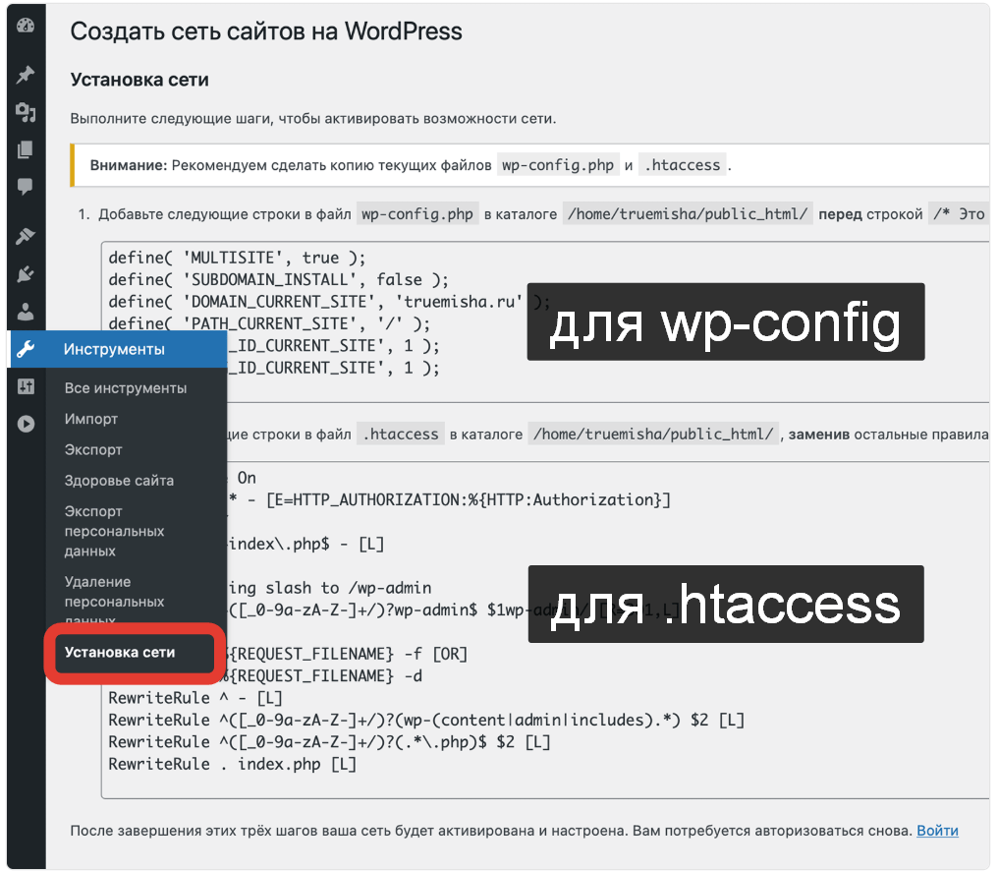Click the (.*\.php)$ RewriteRule line

pyautogui.click(x=329, y=741)
